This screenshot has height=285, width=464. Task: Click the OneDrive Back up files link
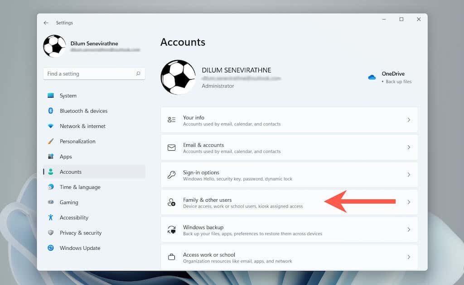coord(398,81)
